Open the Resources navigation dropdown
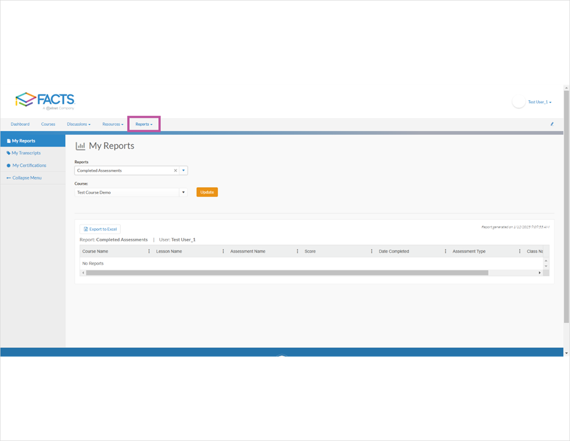 (x=112, y=124)
